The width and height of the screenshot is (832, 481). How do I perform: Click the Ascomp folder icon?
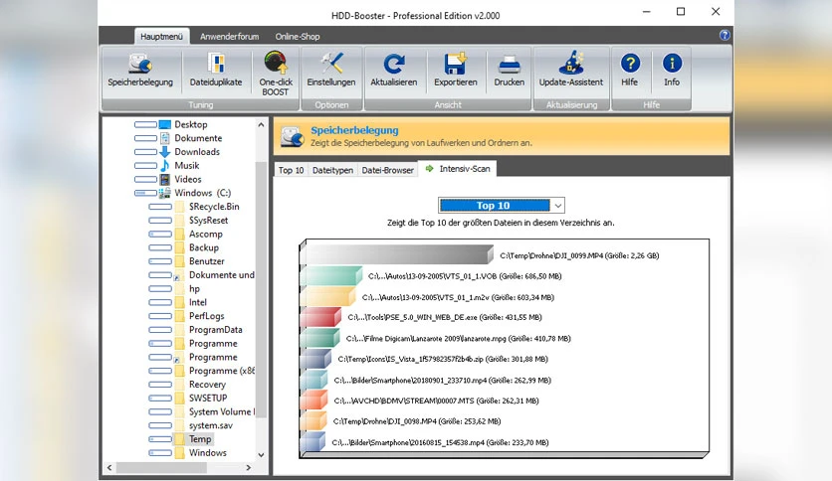pyautogui.click(x=179, y=235)
